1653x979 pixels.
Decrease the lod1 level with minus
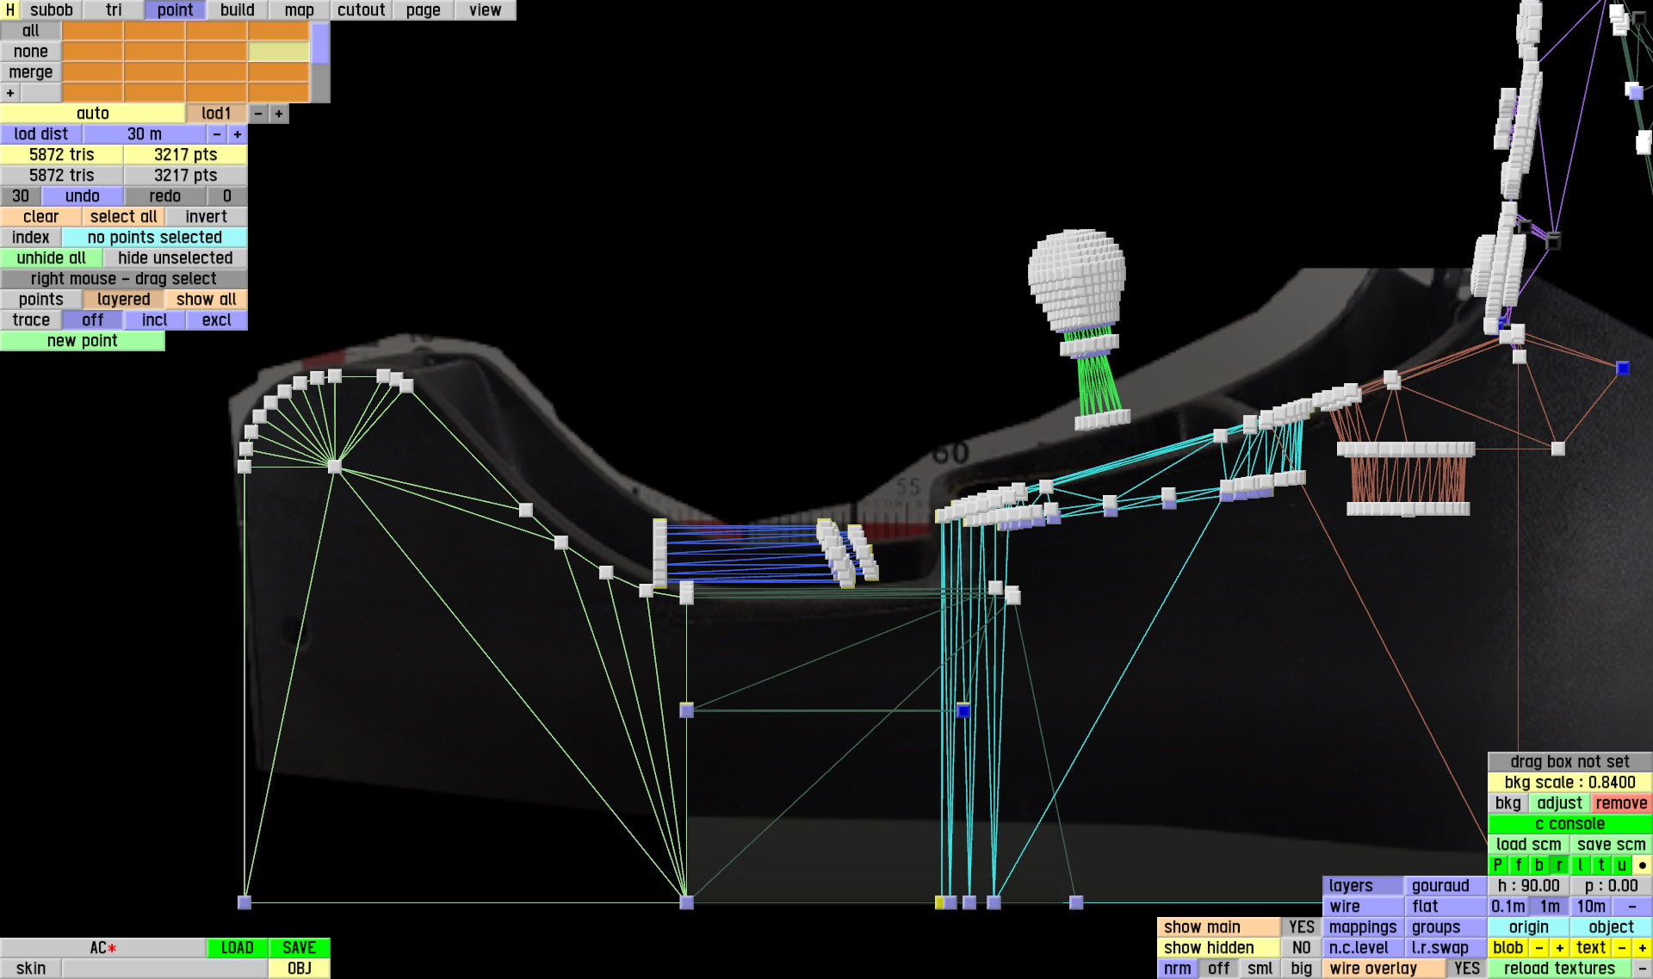(258, 114)
